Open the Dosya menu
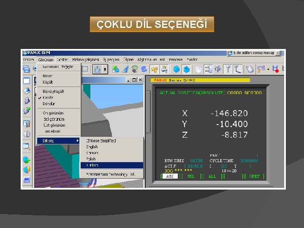304x228 pixels. tap(29, 60)
